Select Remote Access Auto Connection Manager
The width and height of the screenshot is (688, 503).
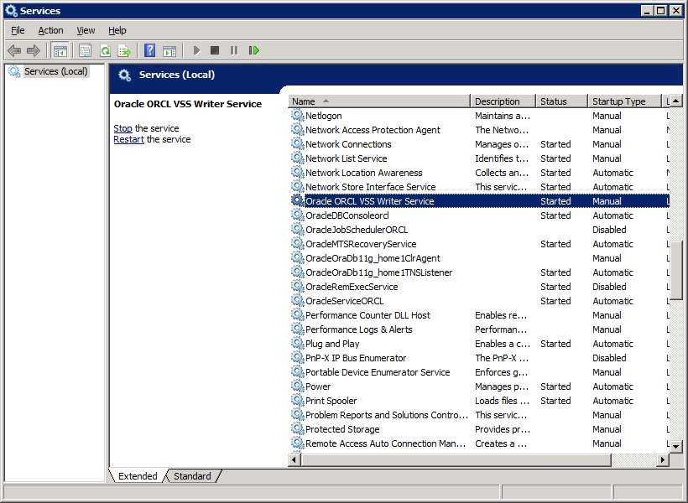(x=479, y=443)
